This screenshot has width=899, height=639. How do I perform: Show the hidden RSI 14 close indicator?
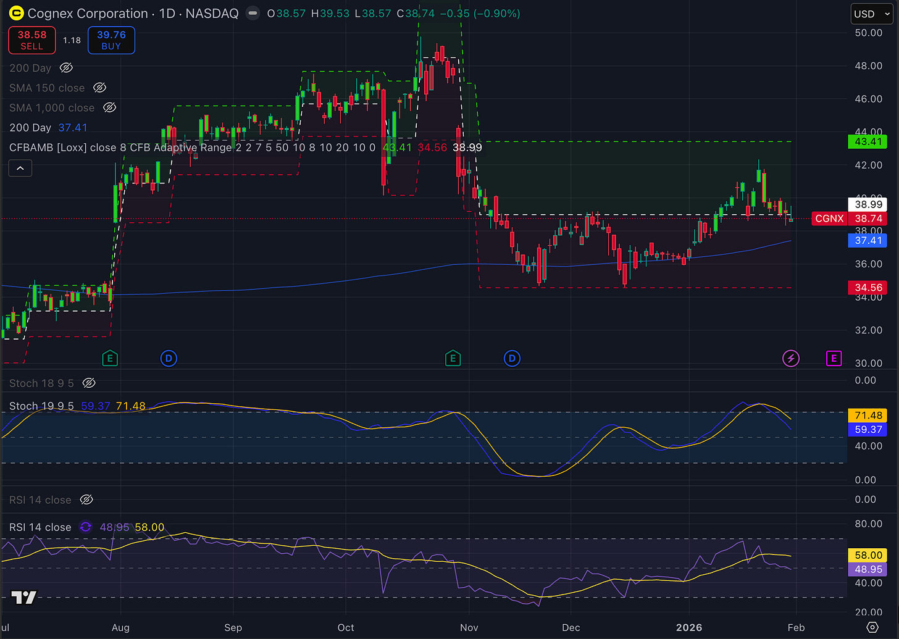(x=86, y=499)
